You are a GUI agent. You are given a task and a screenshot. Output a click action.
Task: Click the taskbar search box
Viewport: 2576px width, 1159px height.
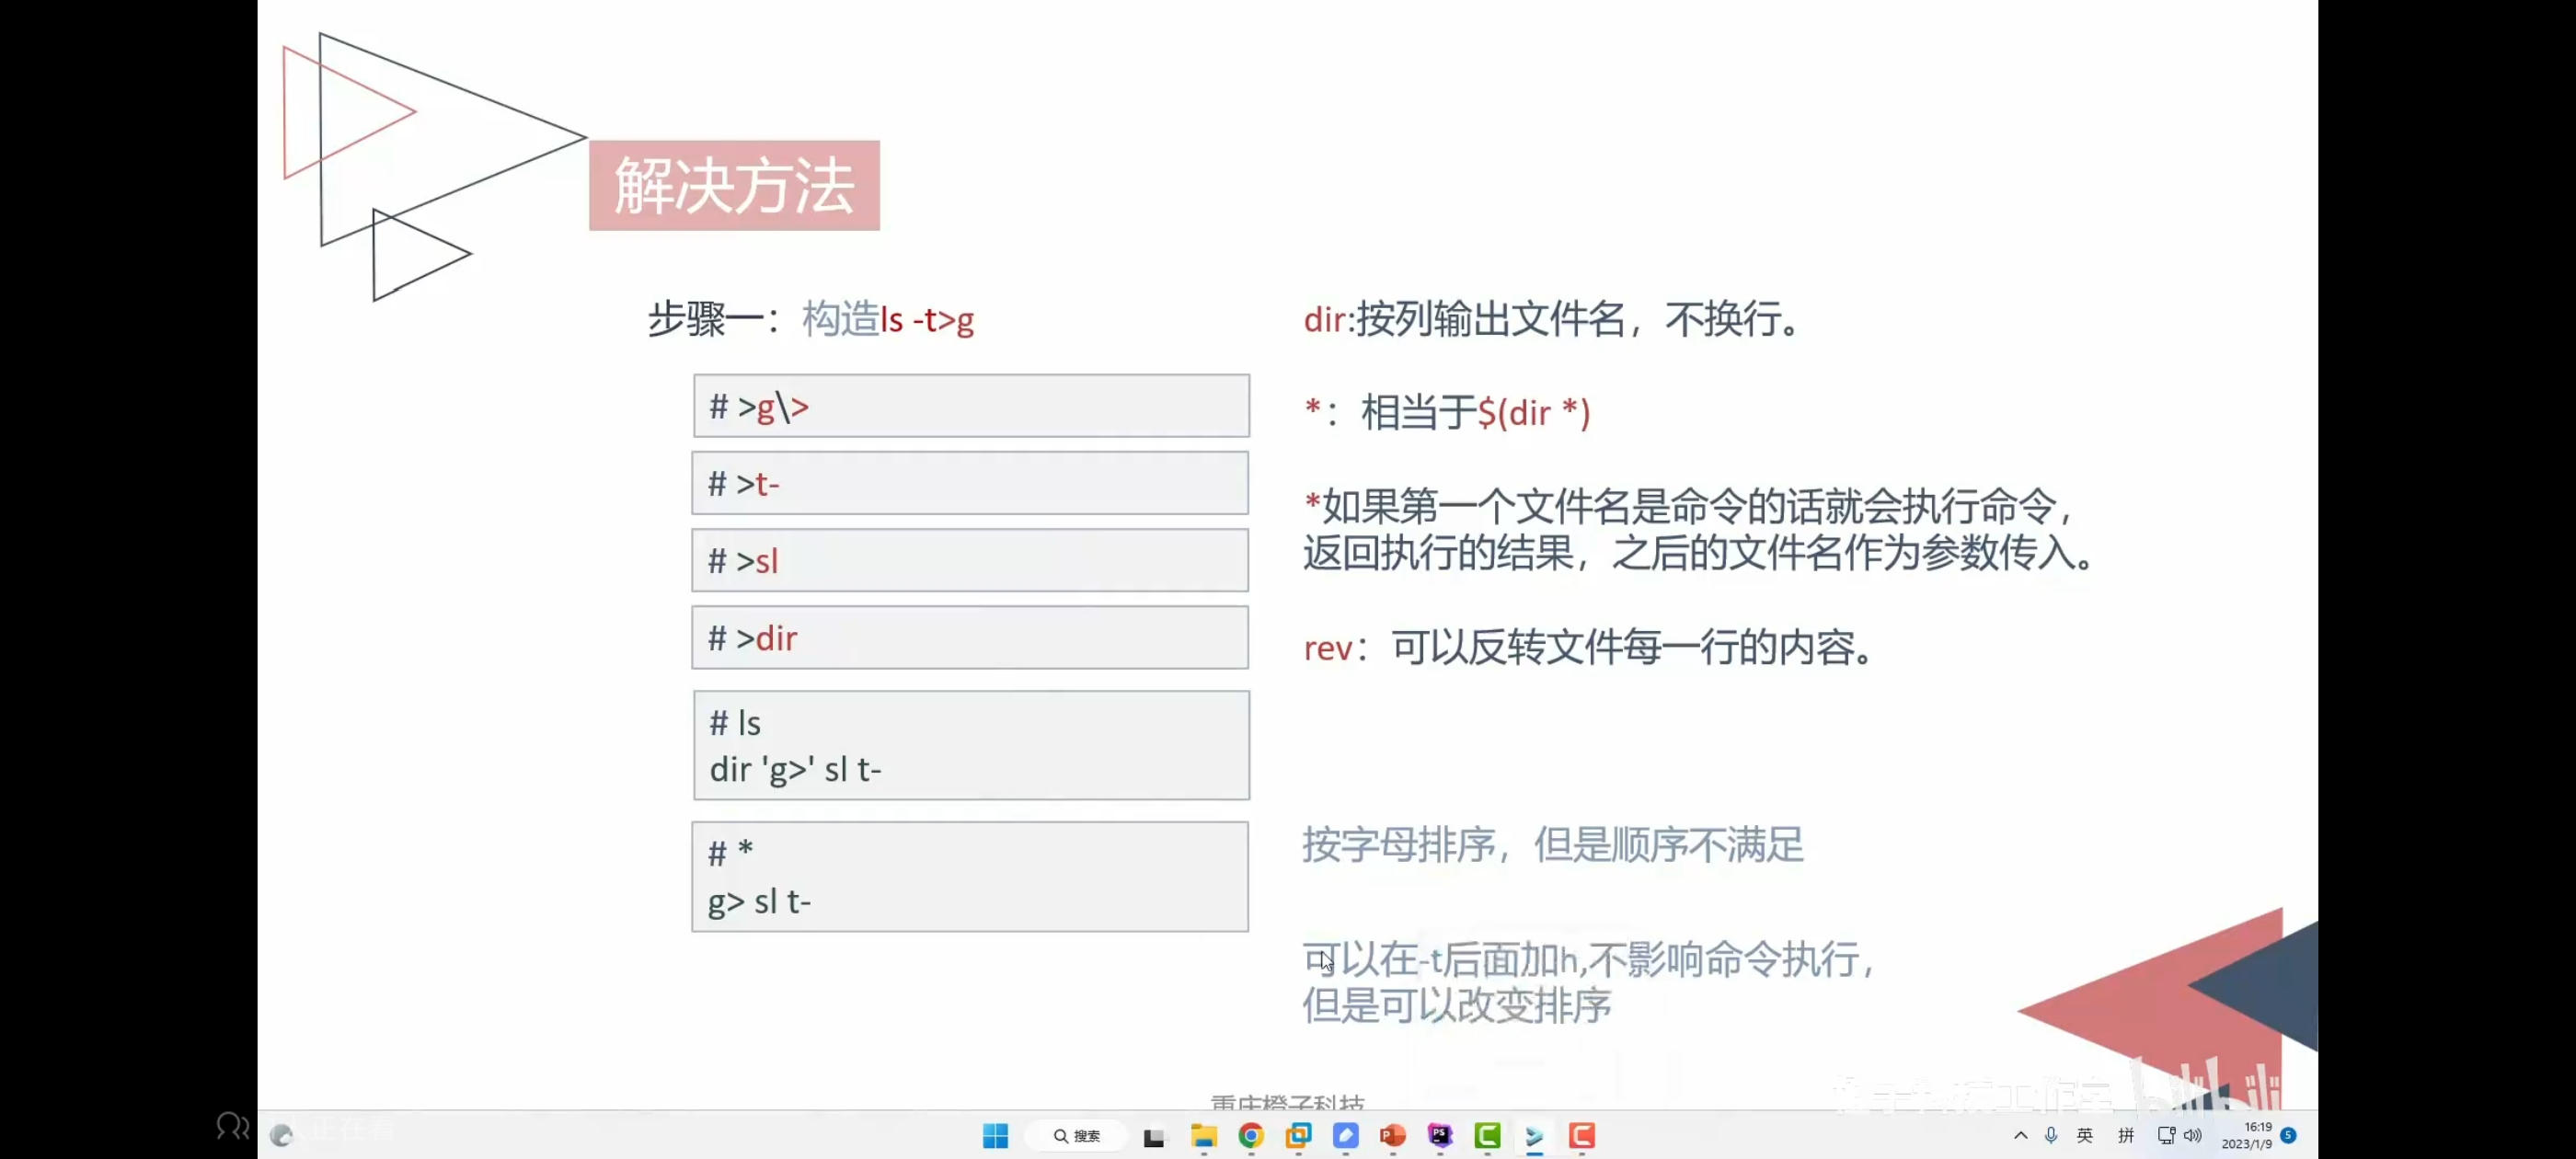pos(1076,1135)
